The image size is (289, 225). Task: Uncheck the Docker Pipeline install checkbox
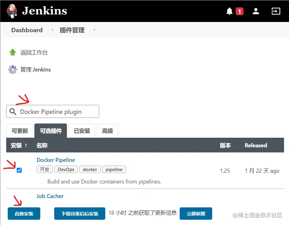point(19,170)
